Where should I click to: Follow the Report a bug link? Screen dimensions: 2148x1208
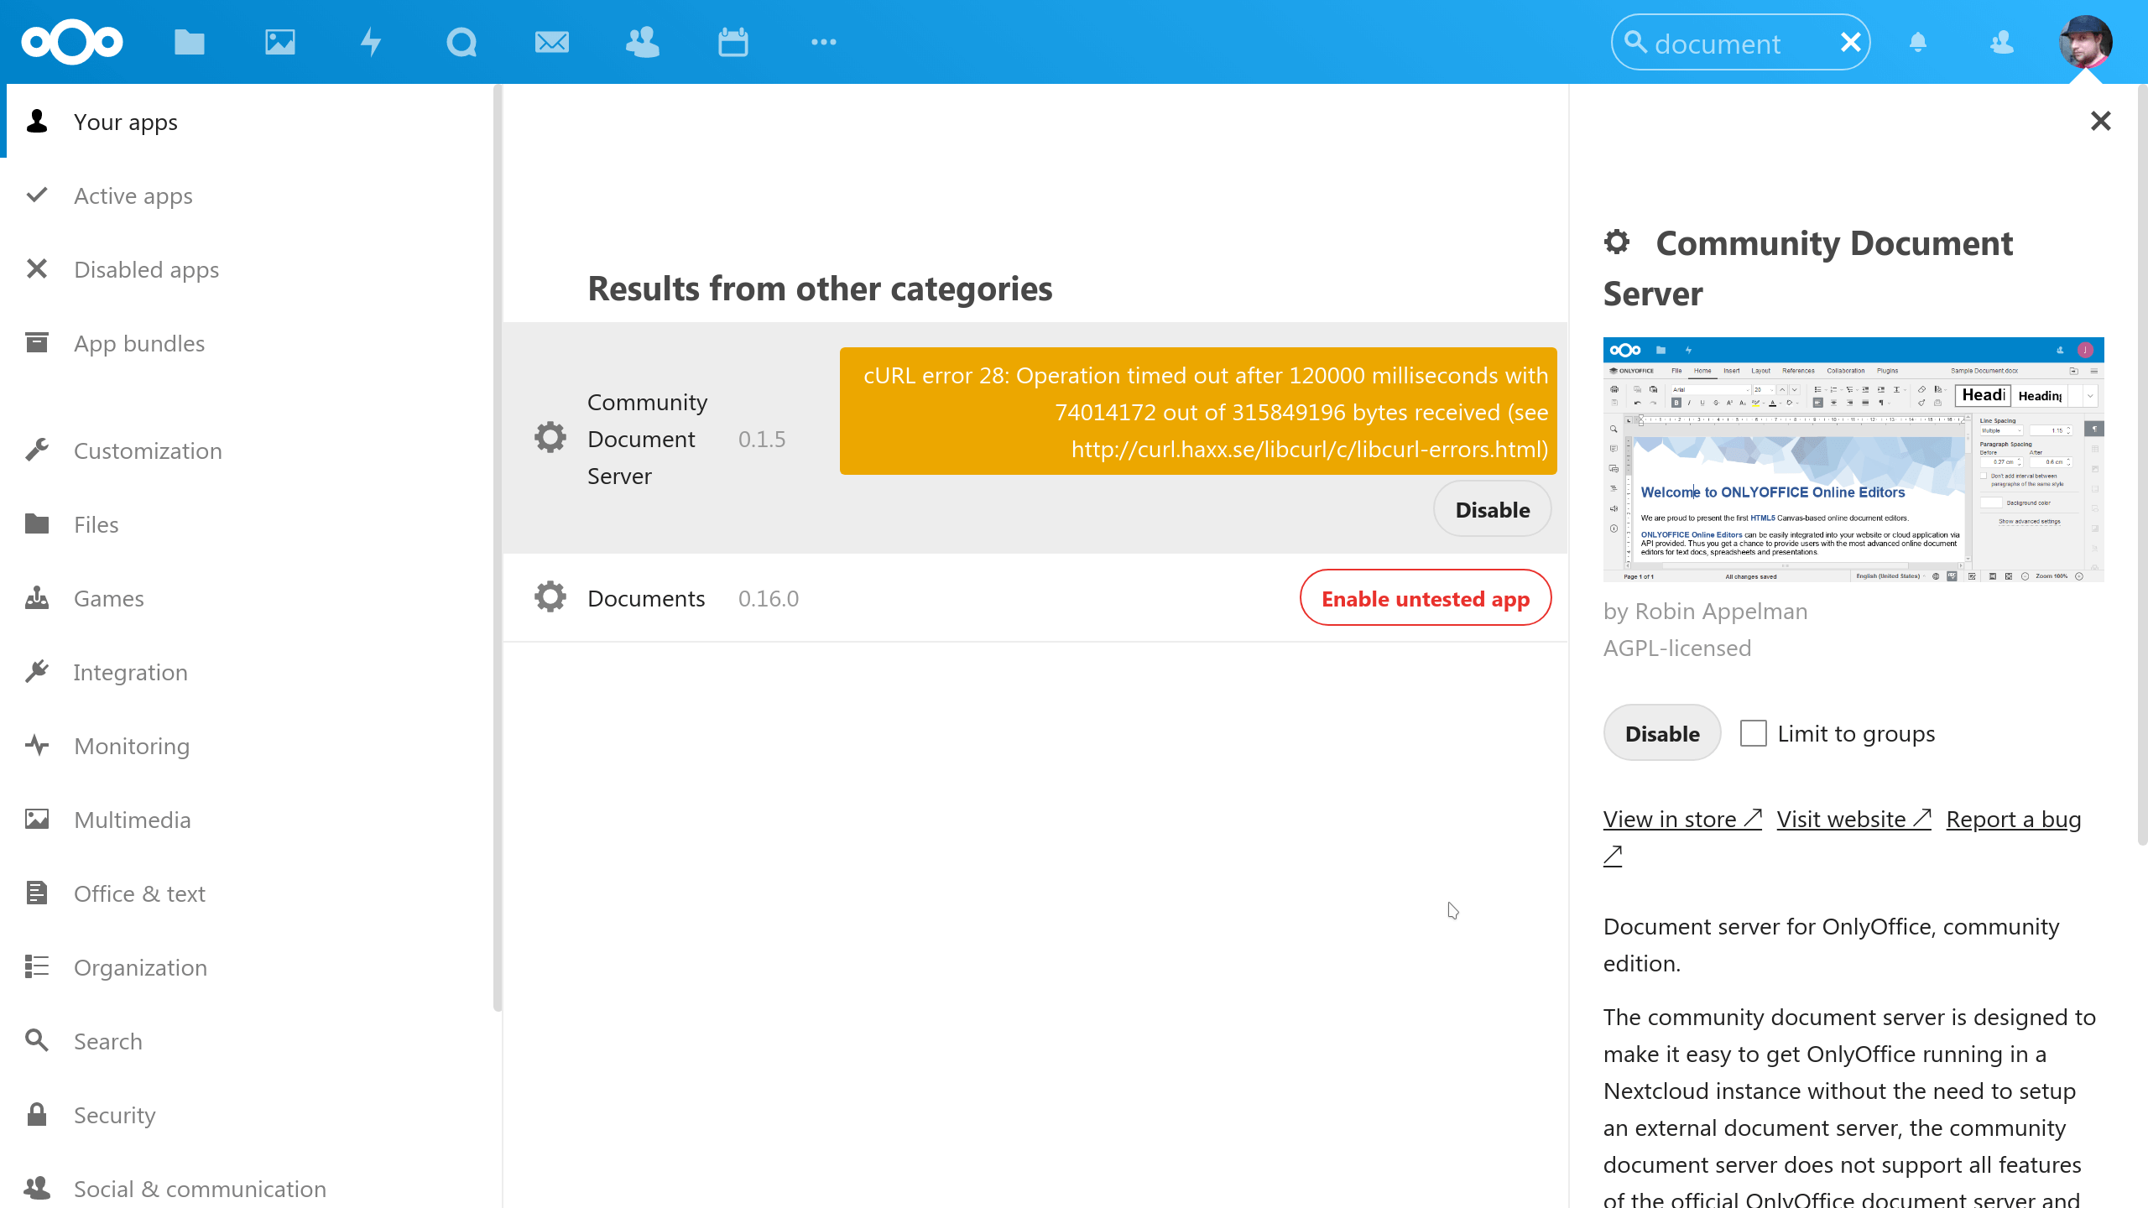click(x=2014, y=819)
